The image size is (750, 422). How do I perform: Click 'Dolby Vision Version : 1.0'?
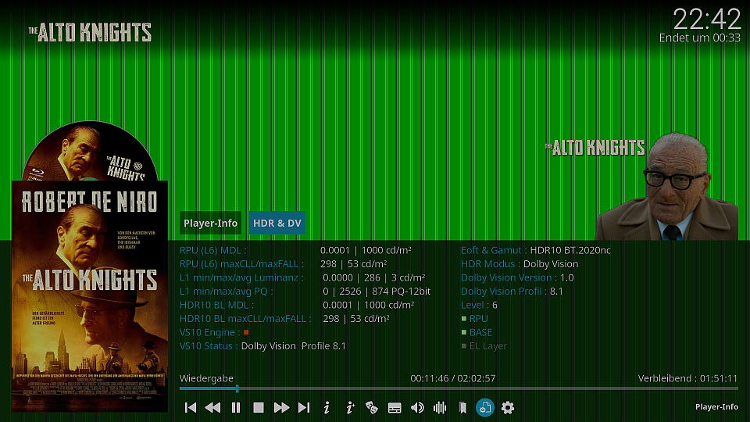tap(517, 277)
